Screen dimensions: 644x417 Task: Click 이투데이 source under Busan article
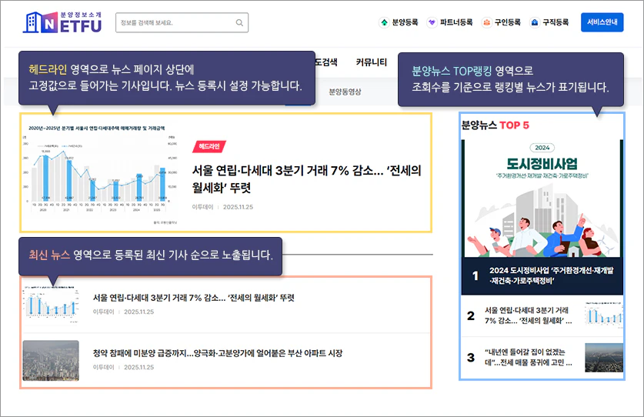[104, 367]
